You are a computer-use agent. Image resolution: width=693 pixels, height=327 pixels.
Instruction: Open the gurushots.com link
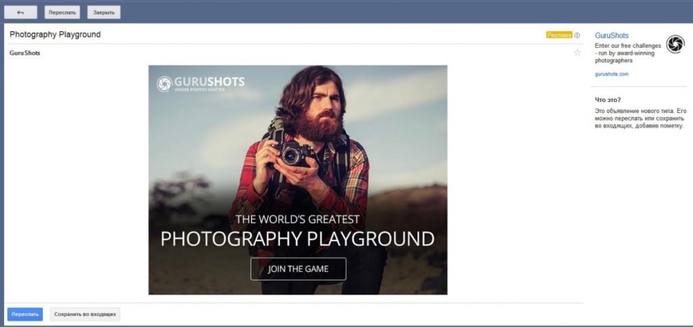pos(612,74)
